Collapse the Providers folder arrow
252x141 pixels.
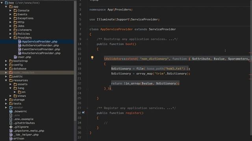click(x=11, y=38)
